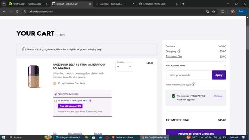Click the Edit link under the product
Viewport: 249px width, 140px height.
click(x=54, y=133)
